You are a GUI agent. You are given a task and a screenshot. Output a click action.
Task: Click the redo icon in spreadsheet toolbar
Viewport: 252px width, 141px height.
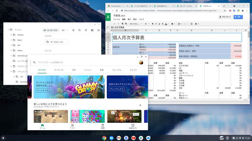(118, 24)
